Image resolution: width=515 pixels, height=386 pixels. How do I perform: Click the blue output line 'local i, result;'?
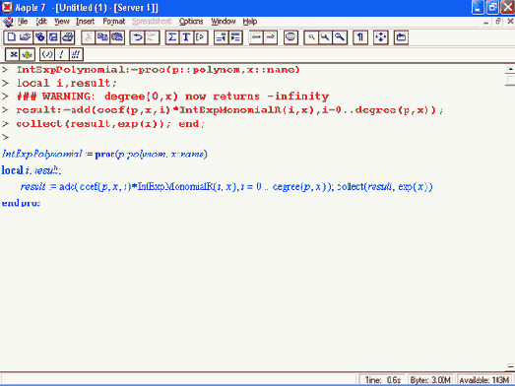tap(32, 170)
